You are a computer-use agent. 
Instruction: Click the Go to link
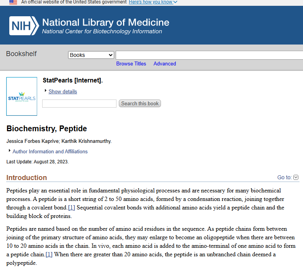point(284,177)
